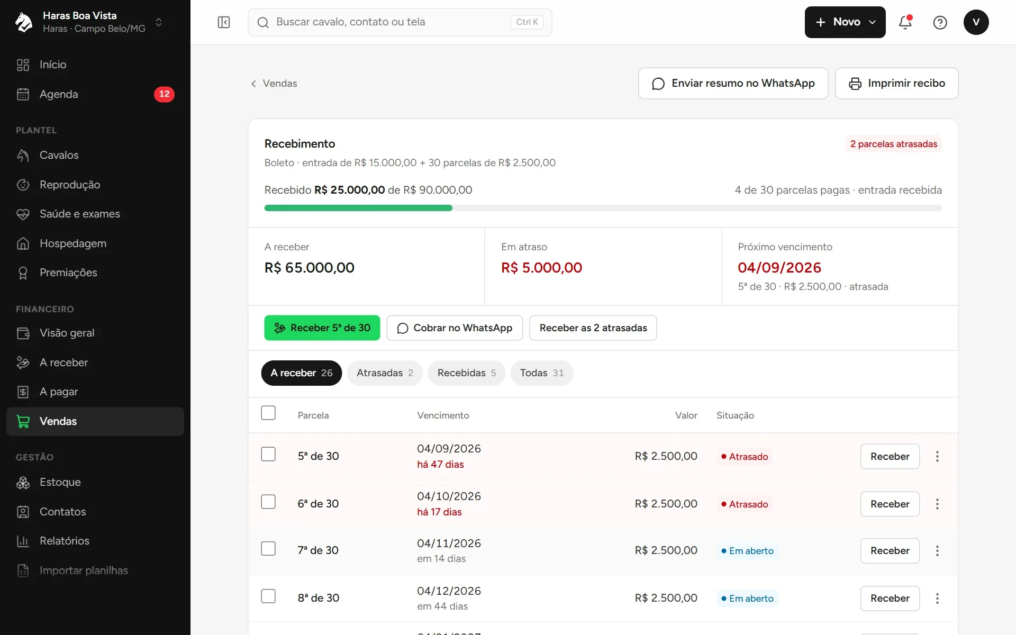The width and height of the screenshot is (1016, 635).
Task: Open more options for 8ª de 30
Action: click(x=937, y=598)
